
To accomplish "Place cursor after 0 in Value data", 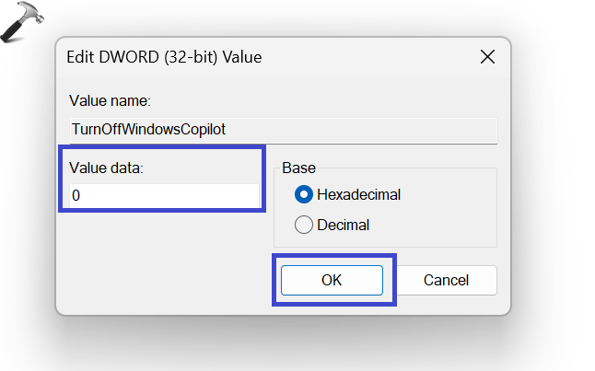I will point(81,196).
